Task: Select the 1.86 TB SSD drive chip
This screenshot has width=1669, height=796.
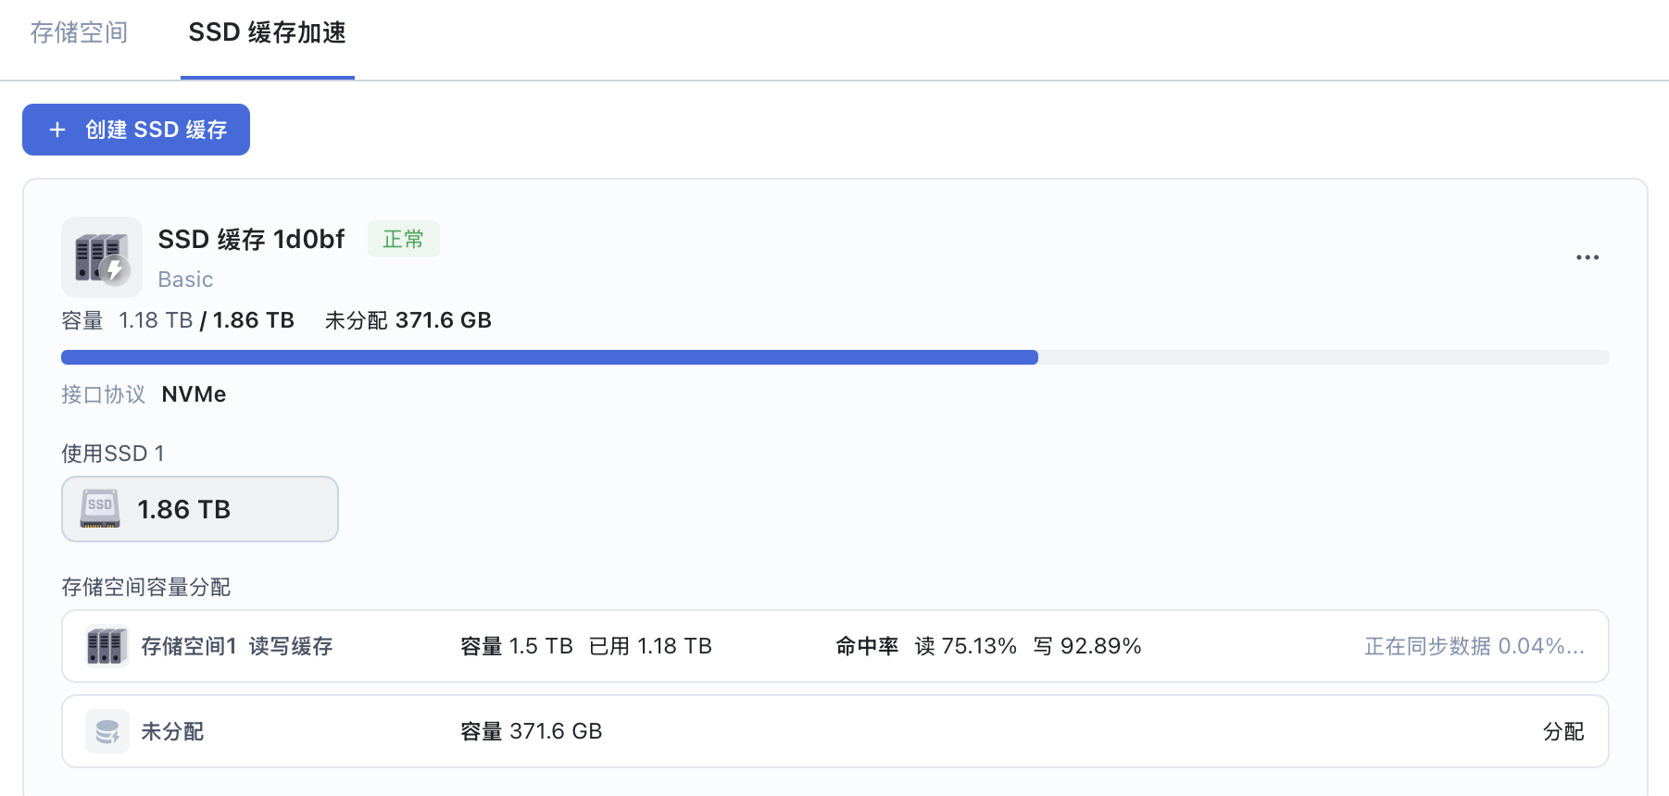Action: (200, 509)
